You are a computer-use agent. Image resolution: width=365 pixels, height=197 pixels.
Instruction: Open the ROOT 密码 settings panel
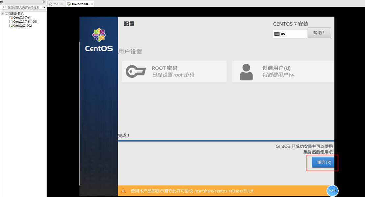tap(174, 71)
